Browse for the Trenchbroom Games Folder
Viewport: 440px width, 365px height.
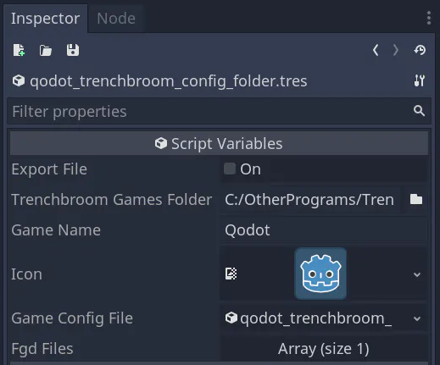(x=416, y=199)
